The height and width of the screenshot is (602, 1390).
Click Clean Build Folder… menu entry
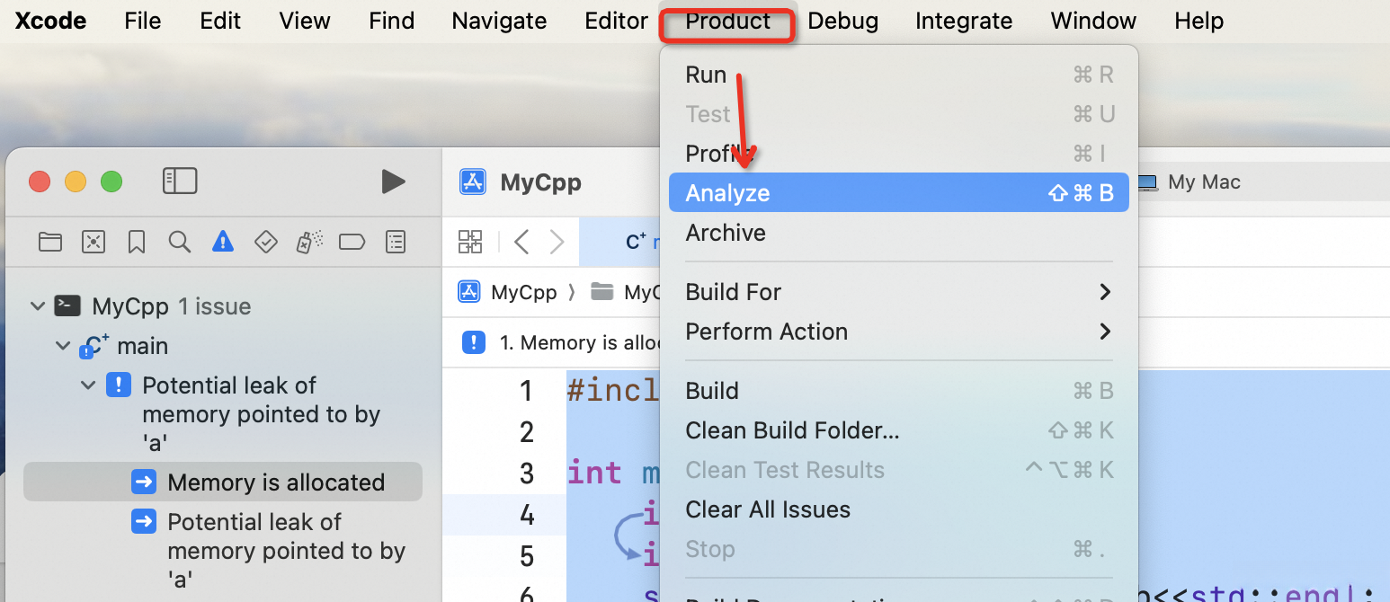(x=792, y=430)
